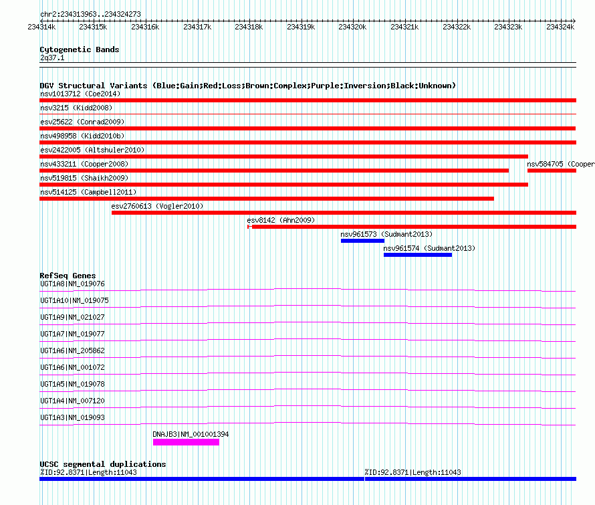Viewport: 595px width, 505px height.
Task: Select the first segmental duplication label on the left
Action: point(88,472)
